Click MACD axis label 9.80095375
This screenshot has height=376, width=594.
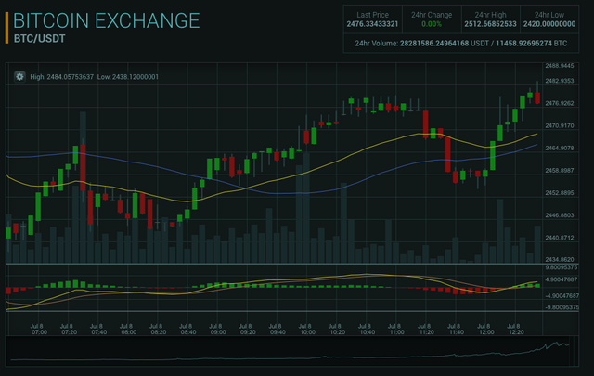tap(562, 267)
